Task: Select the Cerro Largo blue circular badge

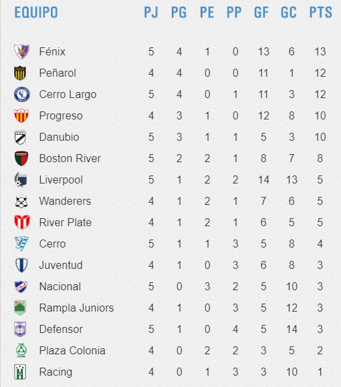Action: [22, 94]
